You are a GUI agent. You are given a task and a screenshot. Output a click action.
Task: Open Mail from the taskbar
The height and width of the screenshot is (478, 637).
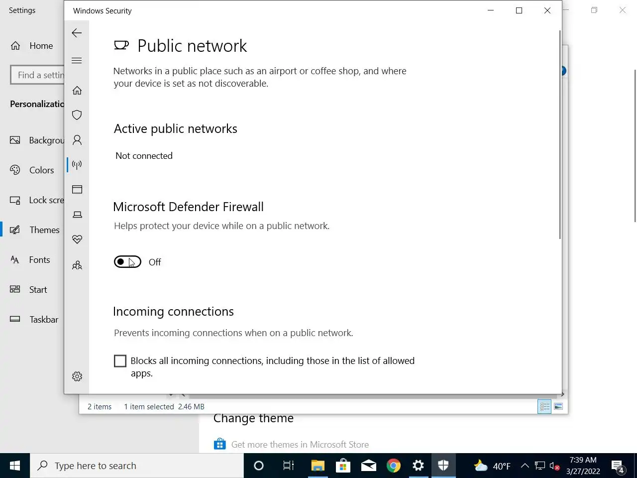[x=368, y=466]
